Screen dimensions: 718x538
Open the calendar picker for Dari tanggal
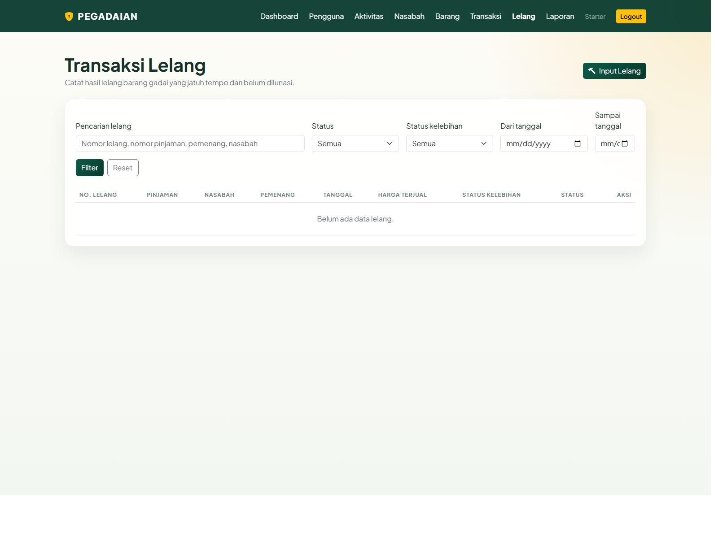[x=577, y=143]
